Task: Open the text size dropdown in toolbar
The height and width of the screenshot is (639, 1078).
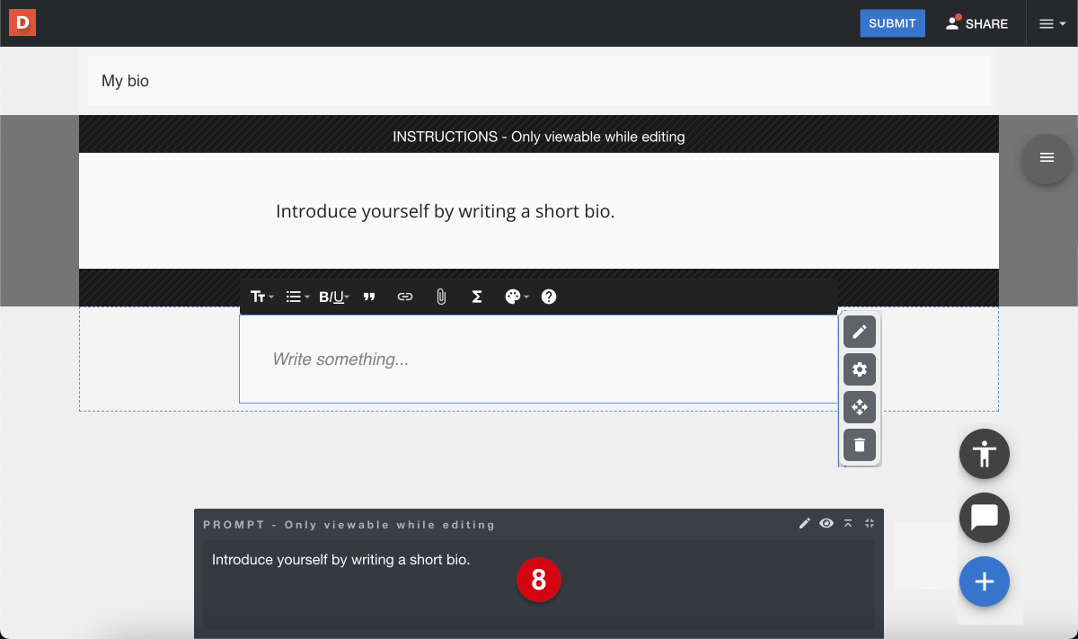Action: 262,297
